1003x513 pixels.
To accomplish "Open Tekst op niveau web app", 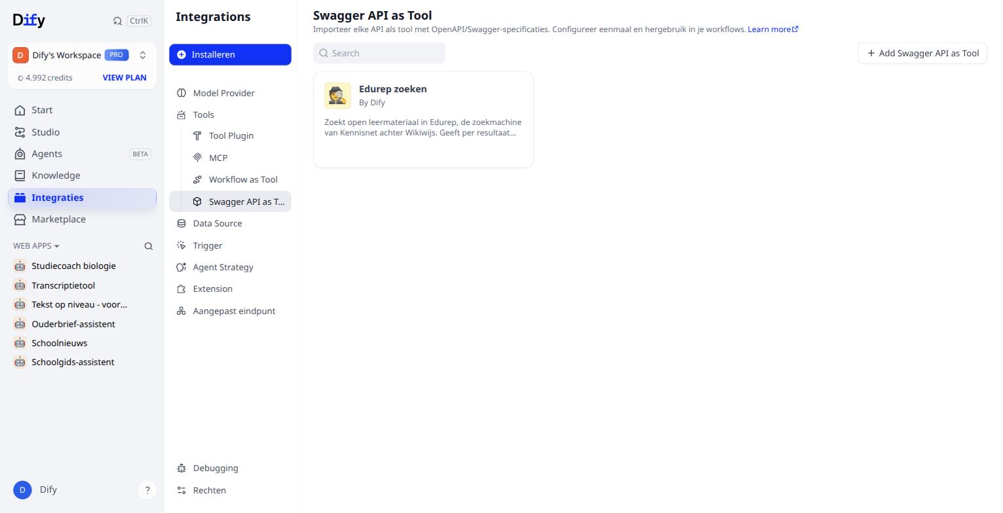I will 82,304.
